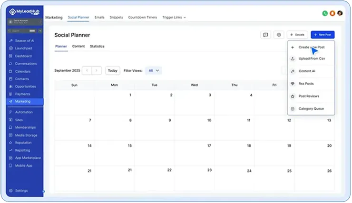
Task: Switch to Statistics sub-tab
Action: (x=97, y=47)
